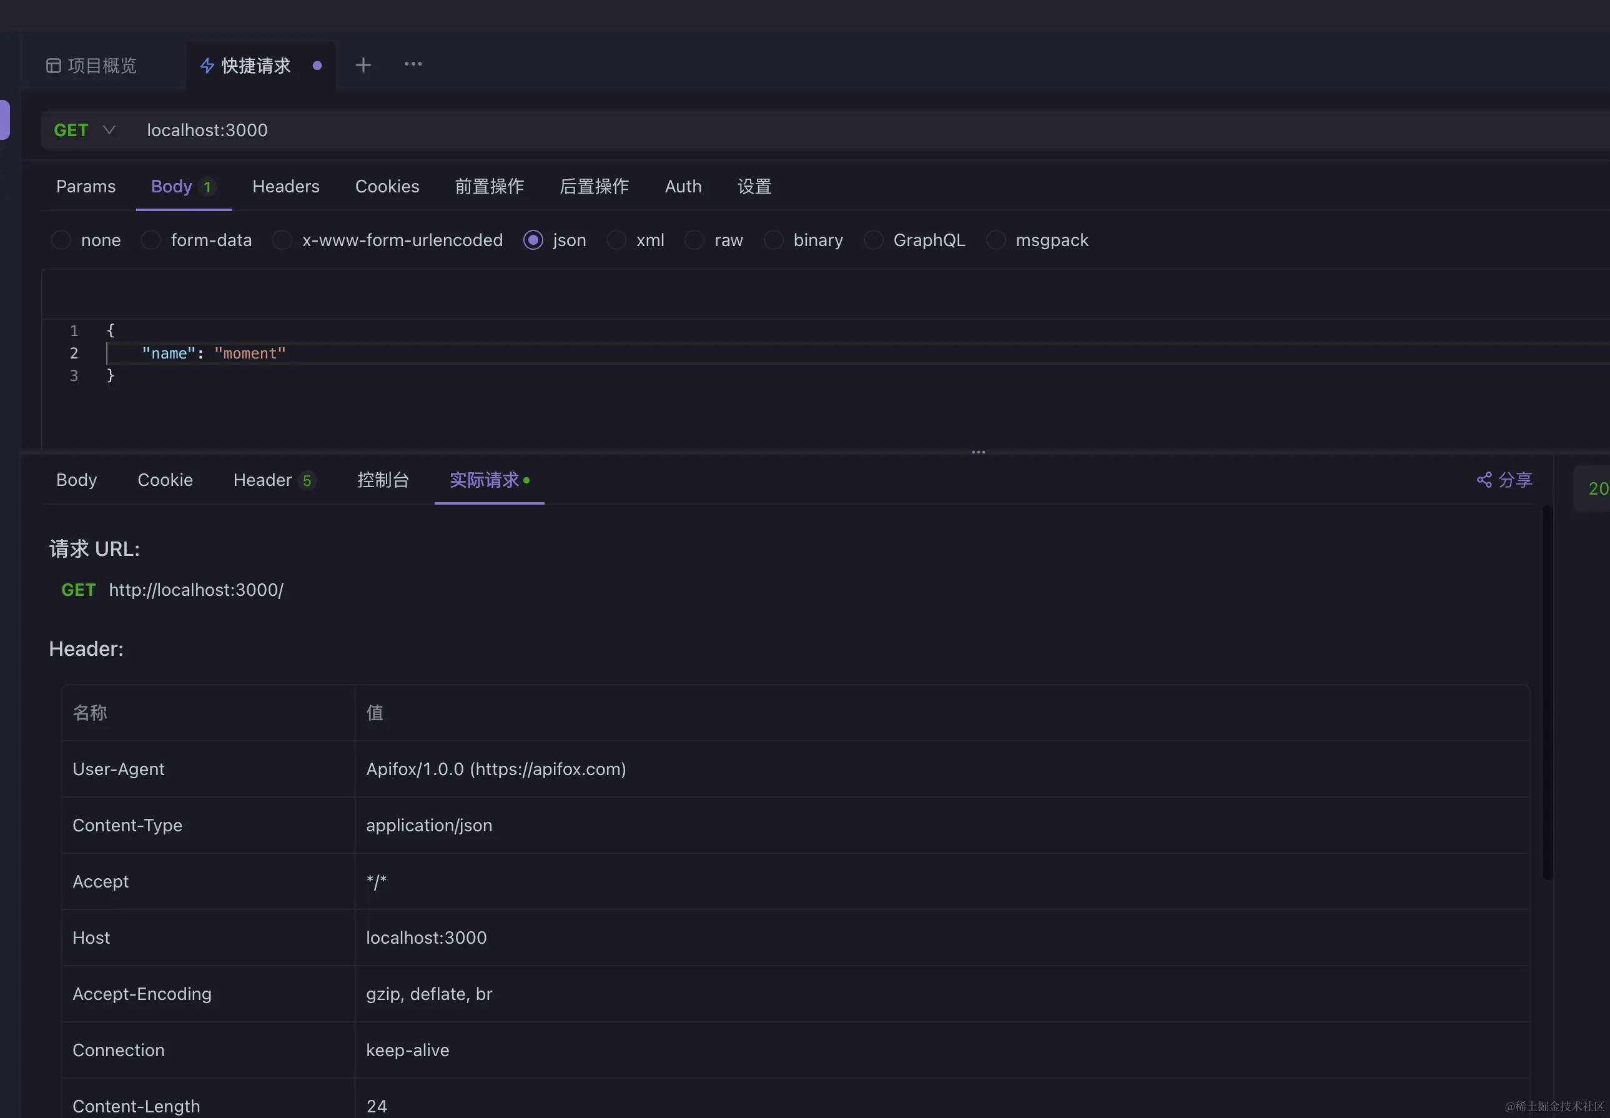Open the 项目概览 tab

coord(92,66)
